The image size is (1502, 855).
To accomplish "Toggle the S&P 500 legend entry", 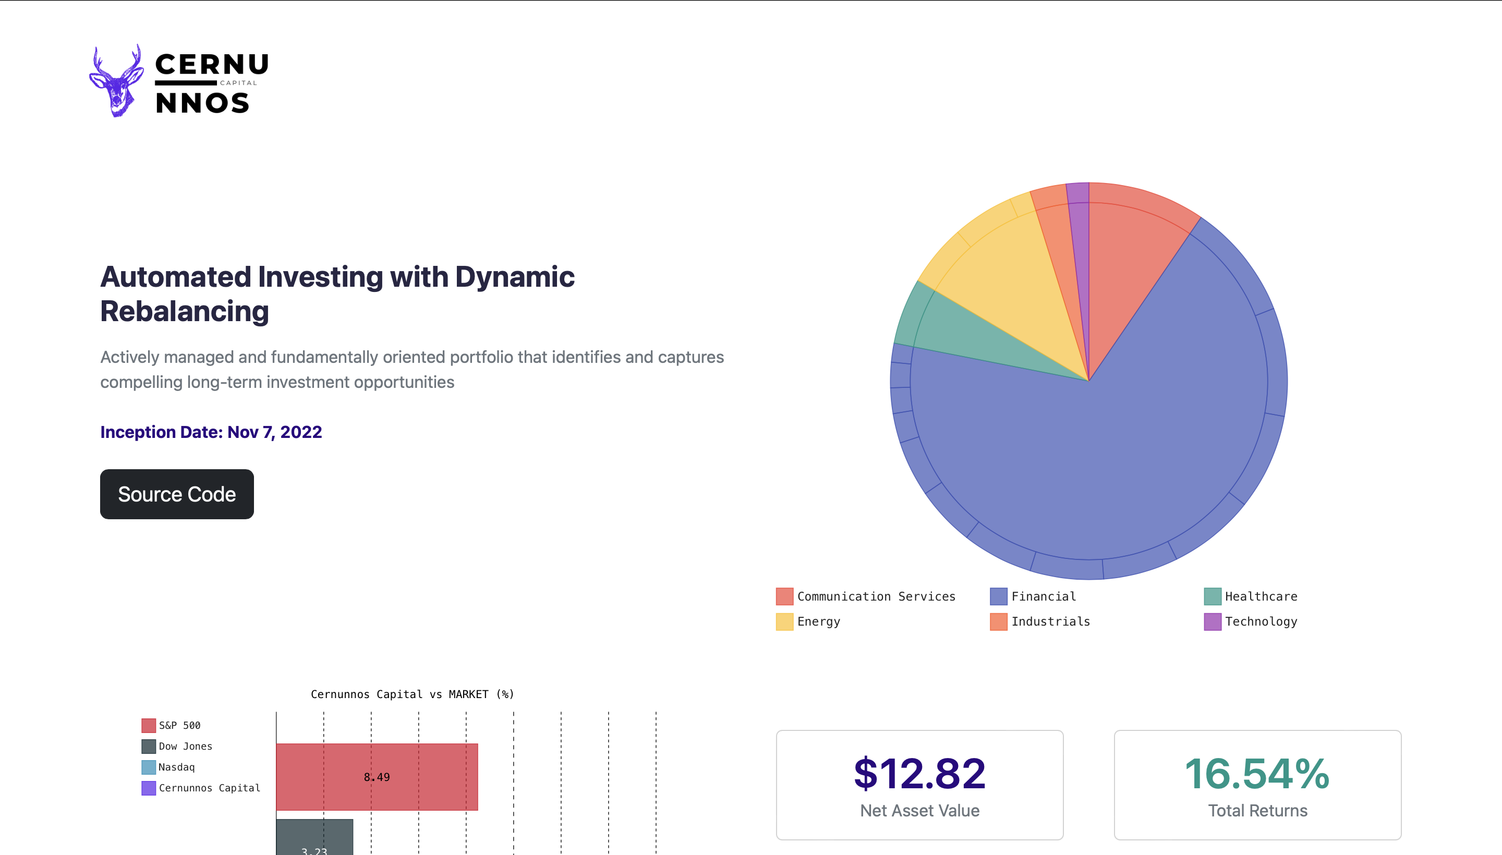I will [171, 725].
